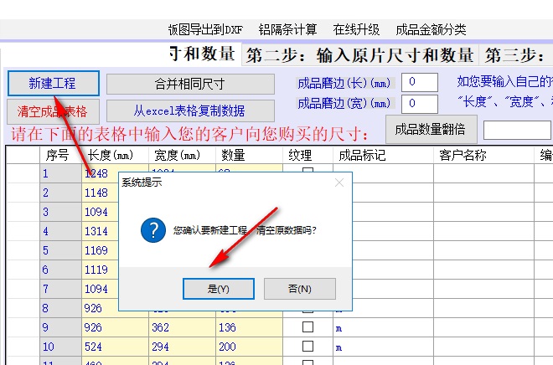553x365 pixels.
Task: Confirm with the 是(Y) button
Action: coord(219,289)
